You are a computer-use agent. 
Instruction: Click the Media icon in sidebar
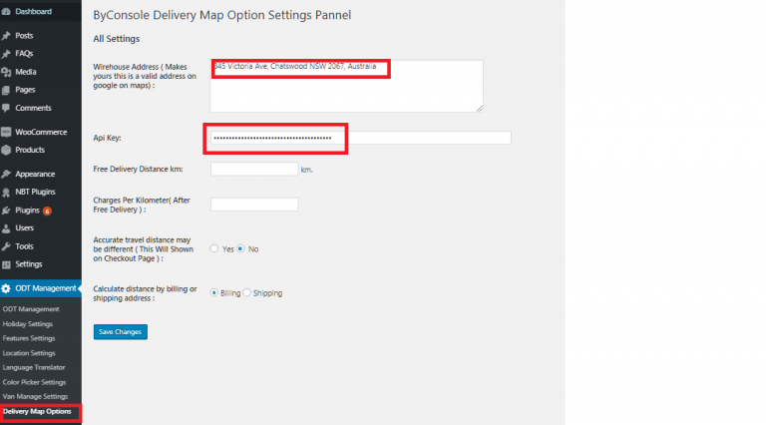(x=7, y=72)
